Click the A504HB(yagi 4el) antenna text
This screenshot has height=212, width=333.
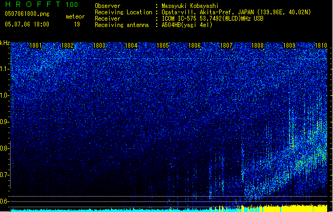(x=187, y=25)
